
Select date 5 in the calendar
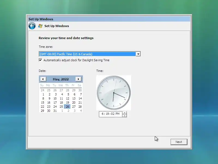[68, 94]
